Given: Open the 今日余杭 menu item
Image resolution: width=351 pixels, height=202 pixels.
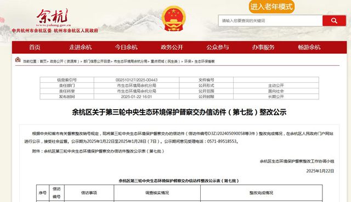Looking at the screenshot, I should [x=126, y=47].
